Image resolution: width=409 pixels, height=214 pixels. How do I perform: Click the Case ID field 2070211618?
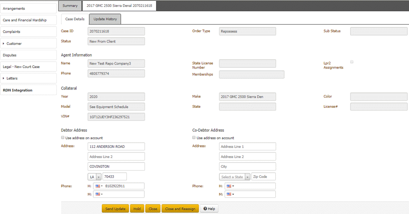[x=116, y=31]
